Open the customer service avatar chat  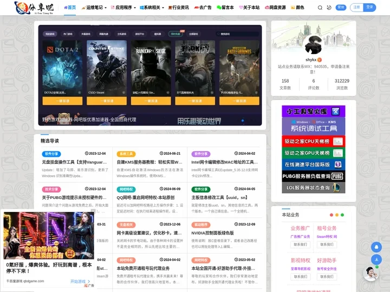pyautogui.click(x=371, y=274)
